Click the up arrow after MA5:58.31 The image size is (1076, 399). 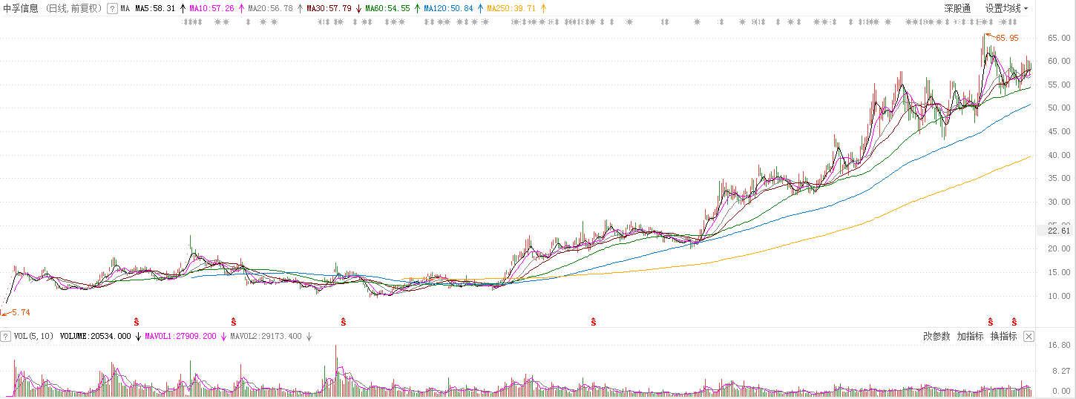click(183, 9)
